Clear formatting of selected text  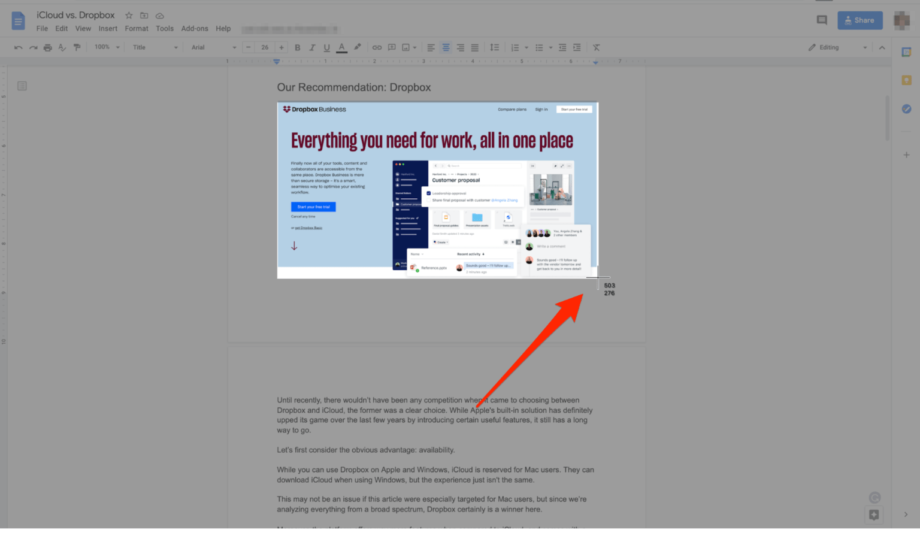596,47
